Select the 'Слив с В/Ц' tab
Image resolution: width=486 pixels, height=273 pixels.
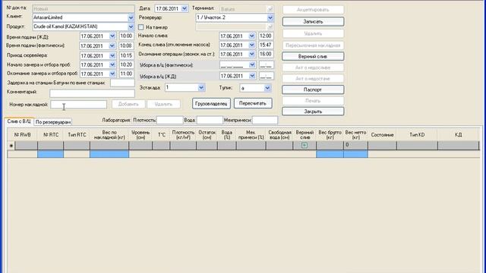pyautogui.click(x=19, y=121)
